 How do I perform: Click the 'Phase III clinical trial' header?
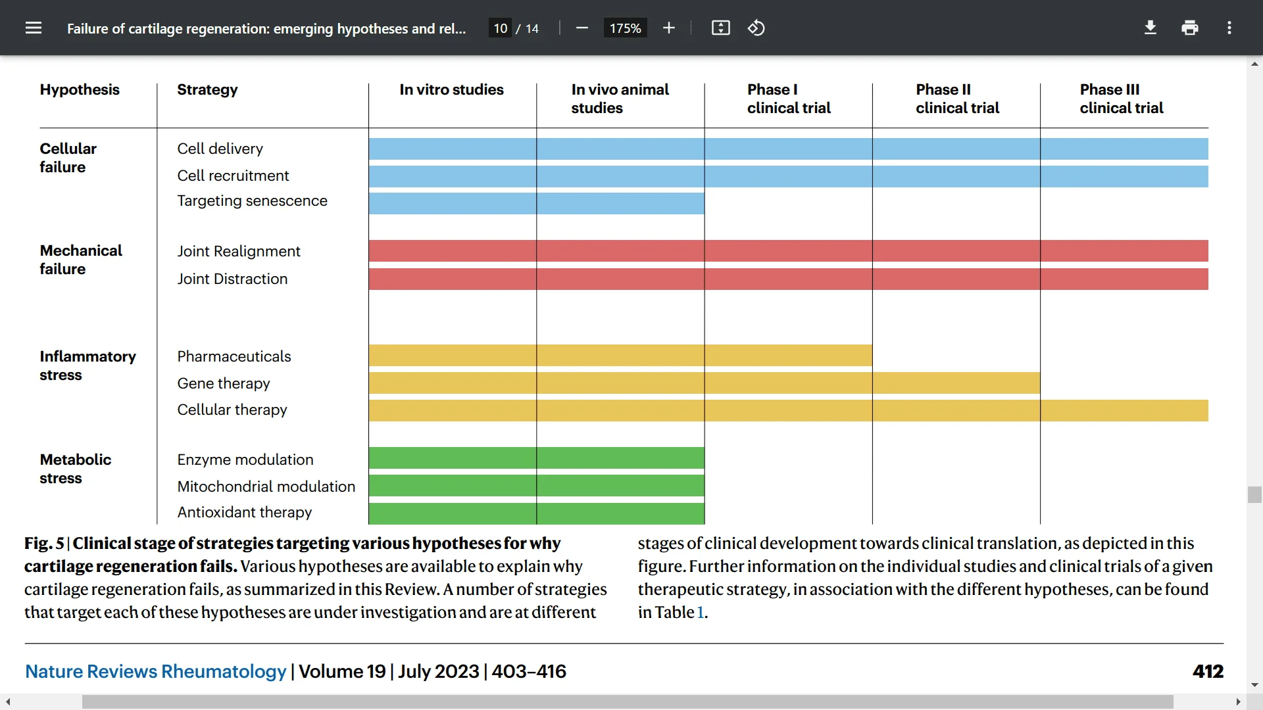(1122, 99)
